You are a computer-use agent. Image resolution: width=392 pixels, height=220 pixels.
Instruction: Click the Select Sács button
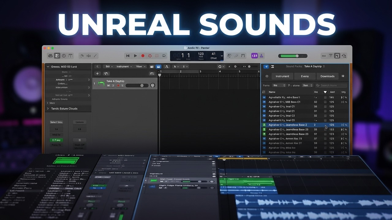56,122
